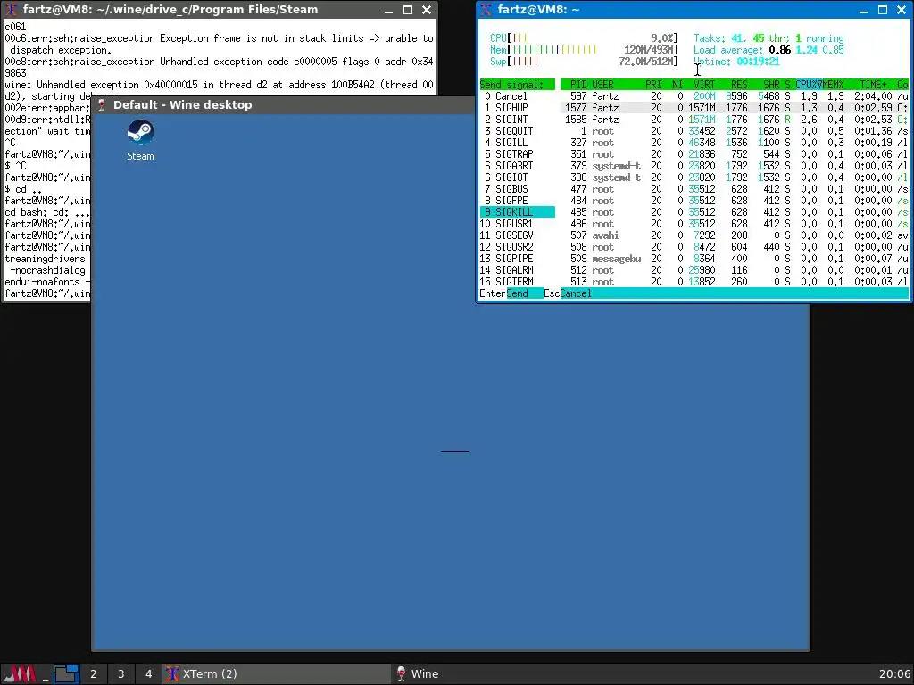Screen dimensions: 914x685
Task: Click the '$ cd ..' line in Steam terminal
Action: (23, 189)
